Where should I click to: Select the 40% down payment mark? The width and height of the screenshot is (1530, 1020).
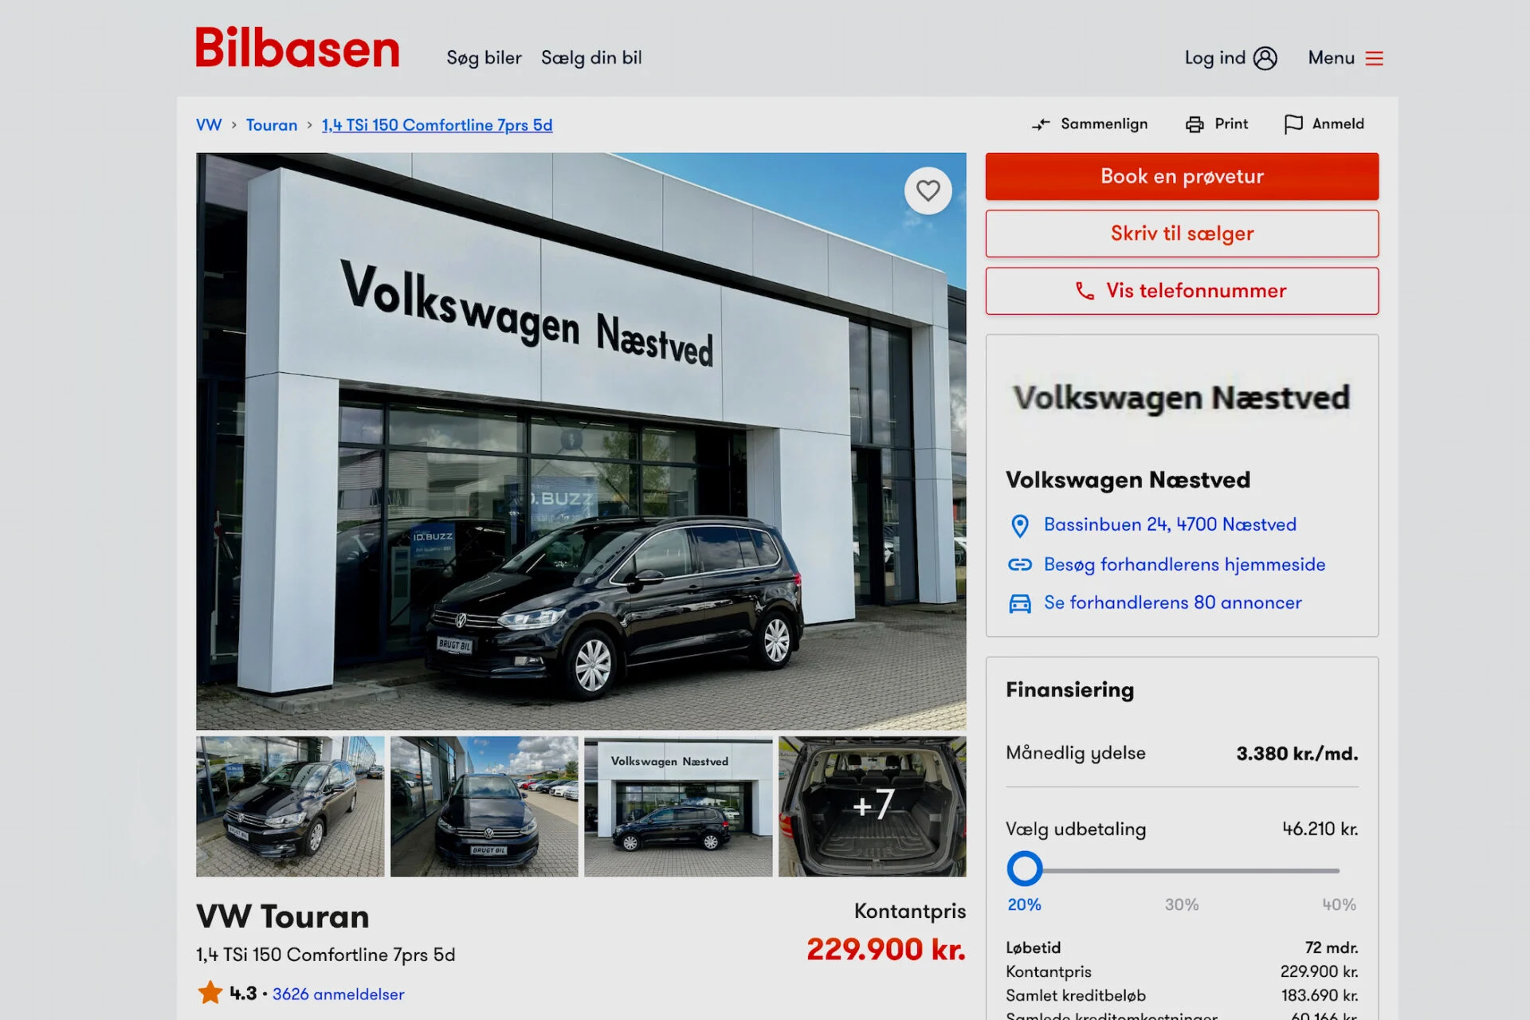point(1339,904)
